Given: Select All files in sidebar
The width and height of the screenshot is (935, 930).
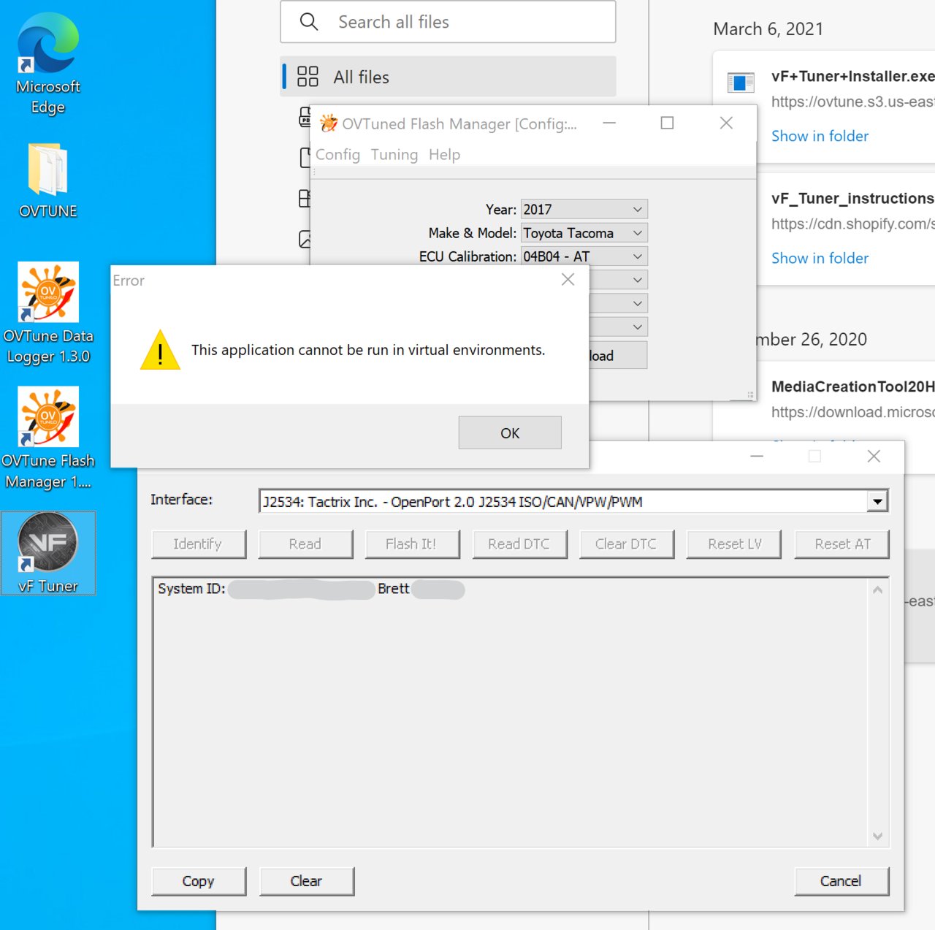Looking at the screenshot, I should coord(449,77).
